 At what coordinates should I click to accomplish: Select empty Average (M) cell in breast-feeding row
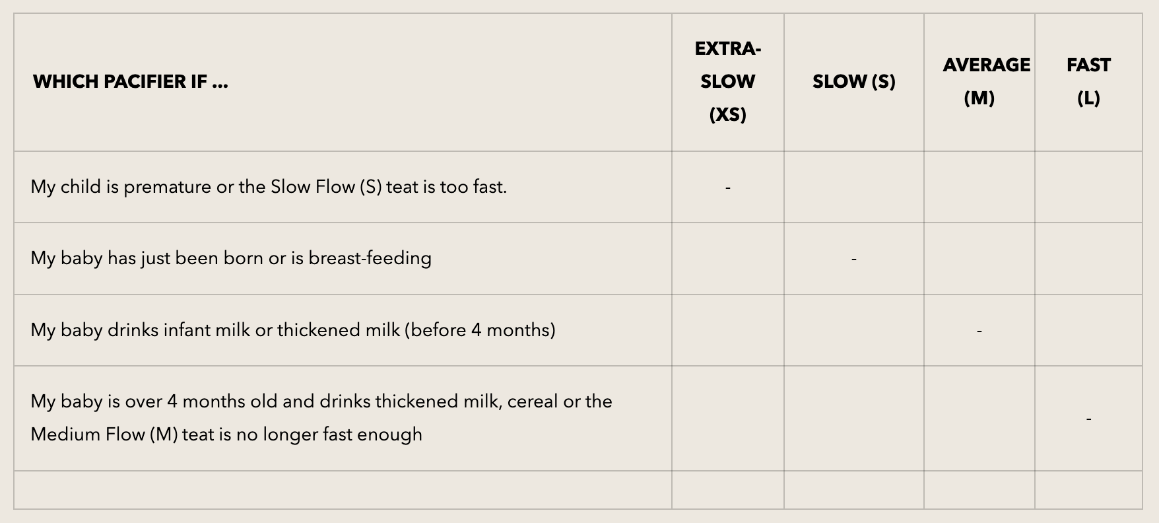979,258
